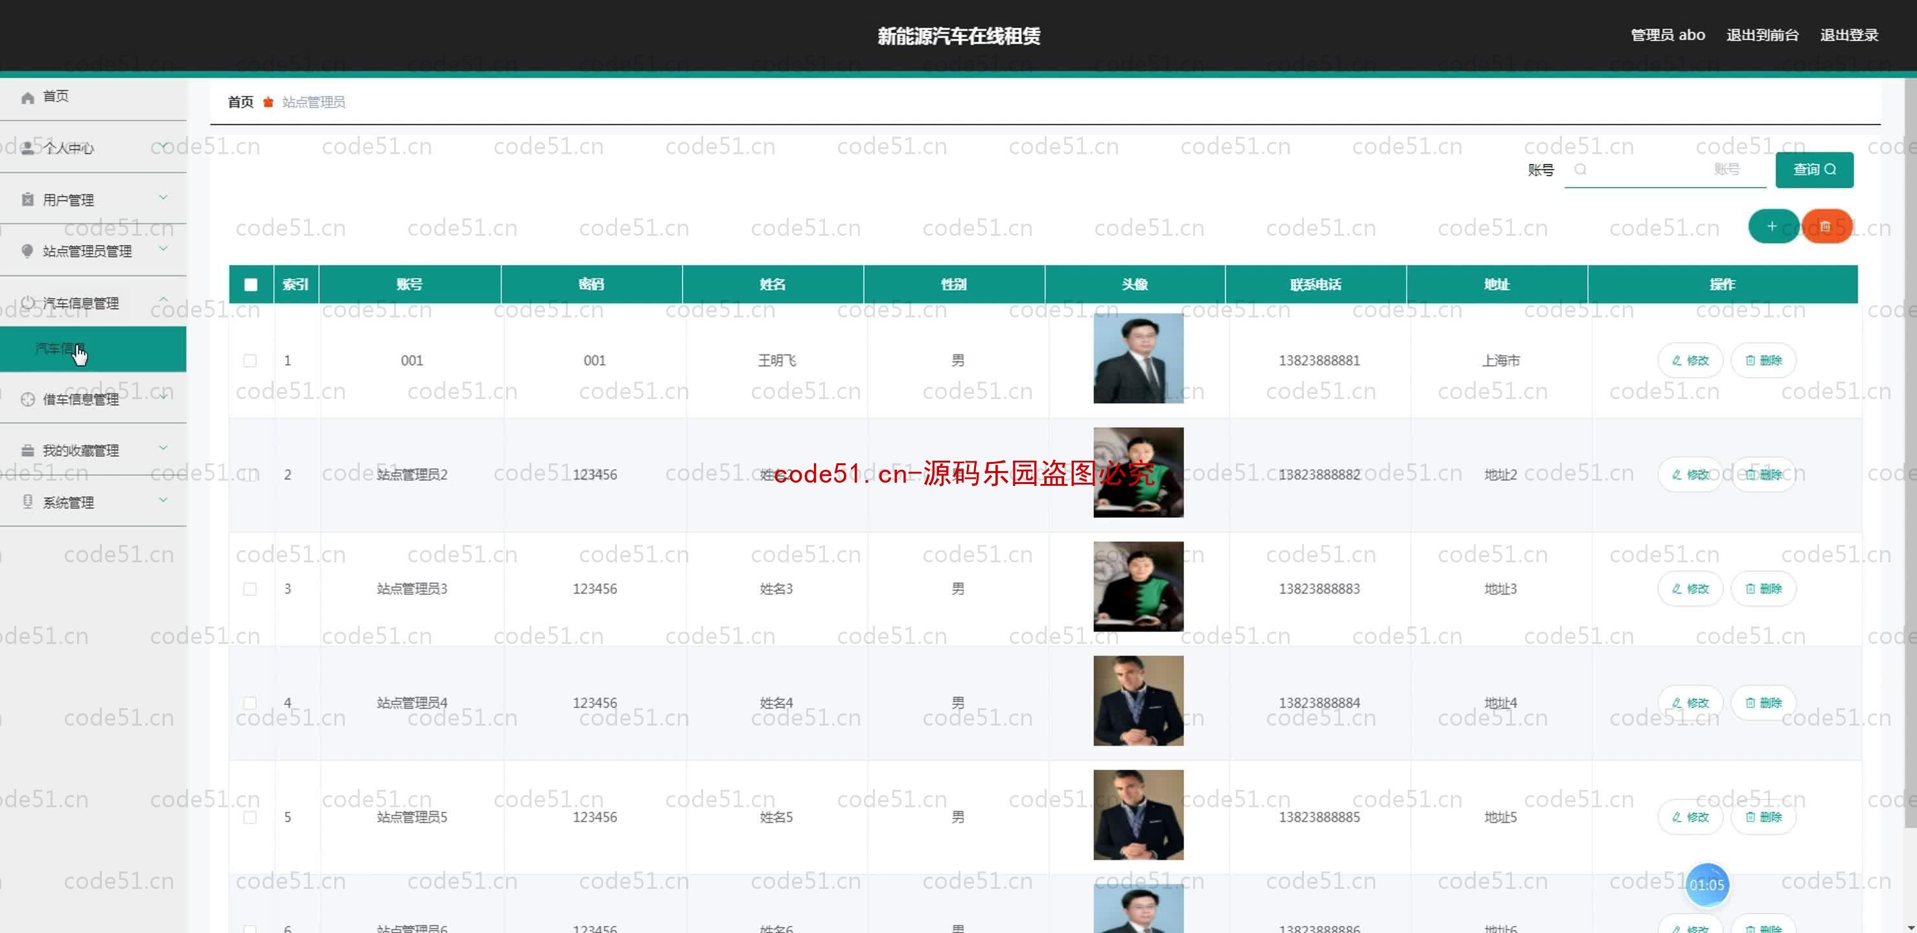
Task: Click the orange trash batch-delete button
Action: (x=1826, y=226)
